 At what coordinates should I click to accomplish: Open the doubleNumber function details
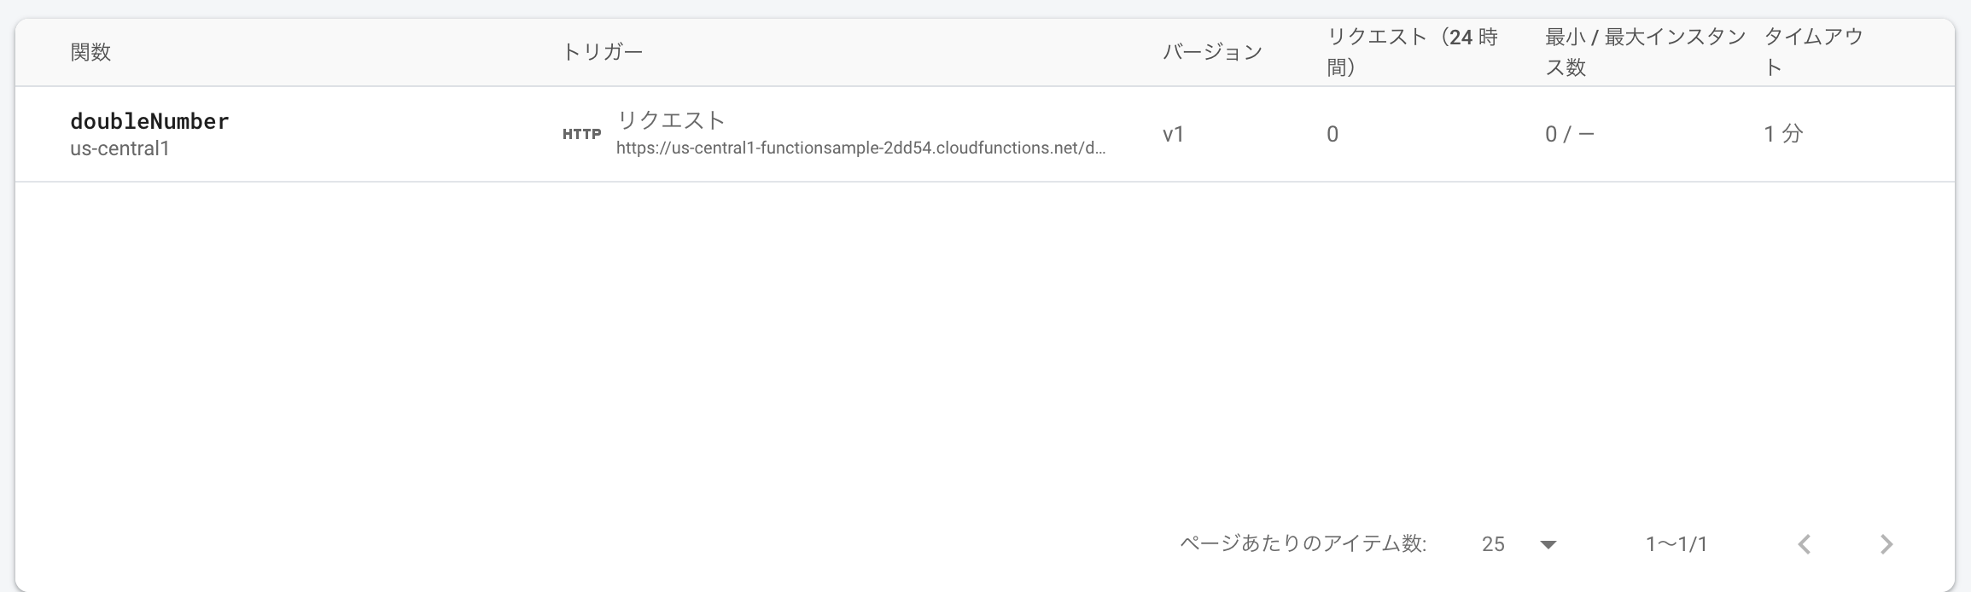(149, 121)
